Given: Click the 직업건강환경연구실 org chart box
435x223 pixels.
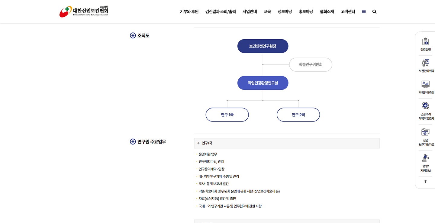Looking at the screenshot, I should coord(263,83).
